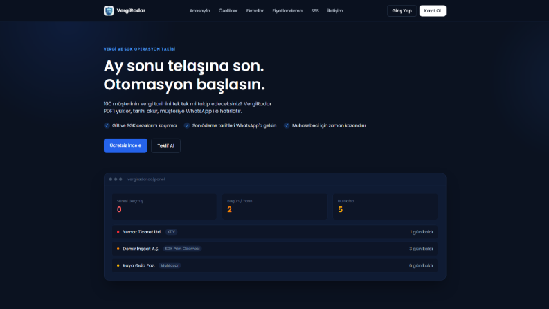Image resolution: width=549 pixels, height=309 pixels.
Task: Click the '3 gün kaldı' text
Action: 421,249
